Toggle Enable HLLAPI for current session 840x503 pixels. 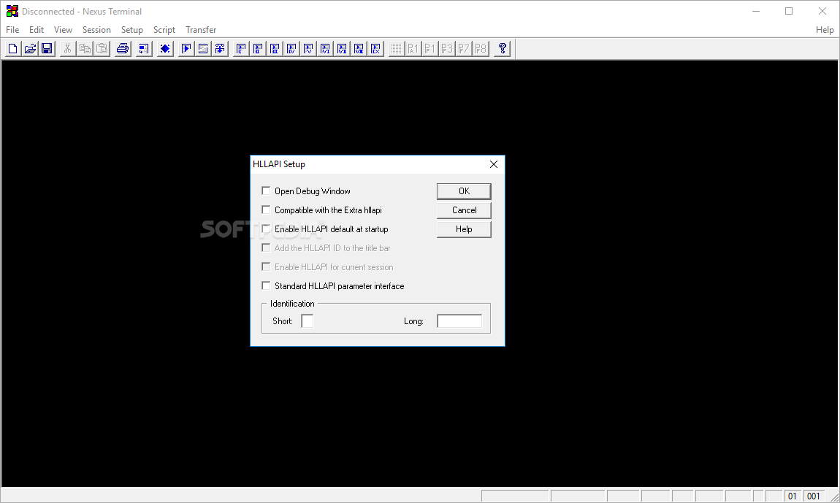pyautogui.click(x=266, y=266)
